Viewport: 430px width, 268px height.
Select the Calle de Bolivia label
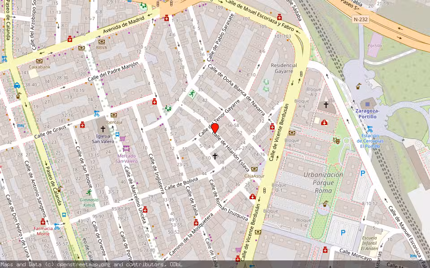181,184
